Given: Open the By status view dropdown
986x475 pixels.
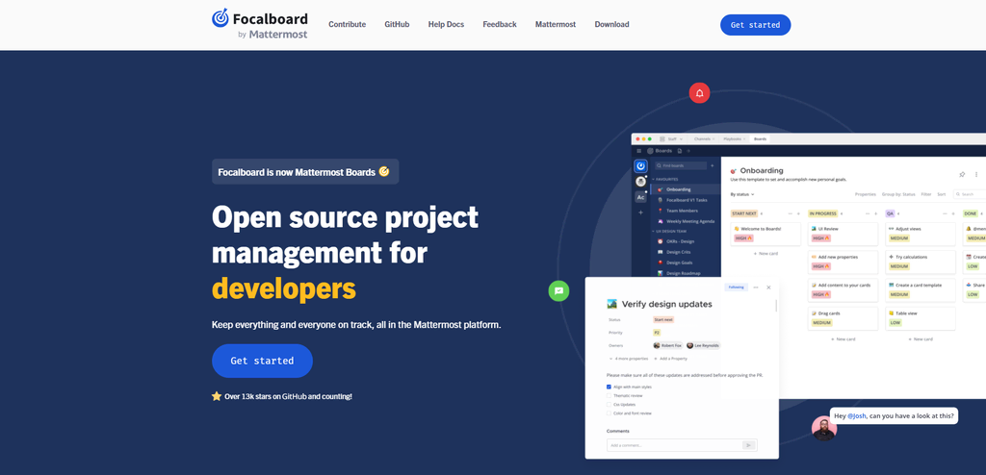Looking at the screenshot, I should click(x=742, y=194).
